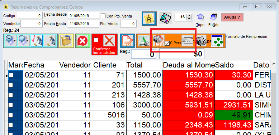Click the yellow R note icon button

(x=149, y=19)
